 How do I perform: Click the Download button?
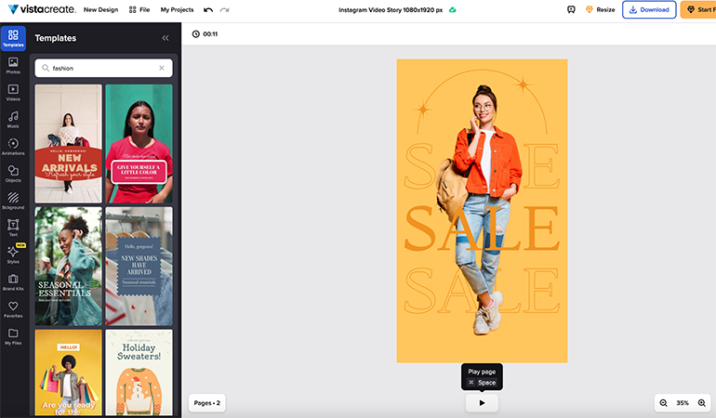click(x=649, y=9)
